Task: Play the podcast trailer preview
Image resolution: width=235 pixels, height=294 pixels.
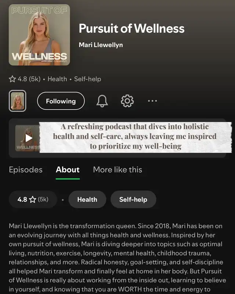Action: click(x=29, y=138)
